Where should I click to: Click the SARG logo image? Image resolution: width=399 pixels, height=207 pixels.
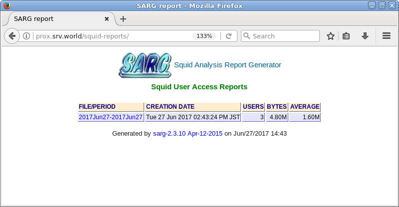(x=145, y=65)
